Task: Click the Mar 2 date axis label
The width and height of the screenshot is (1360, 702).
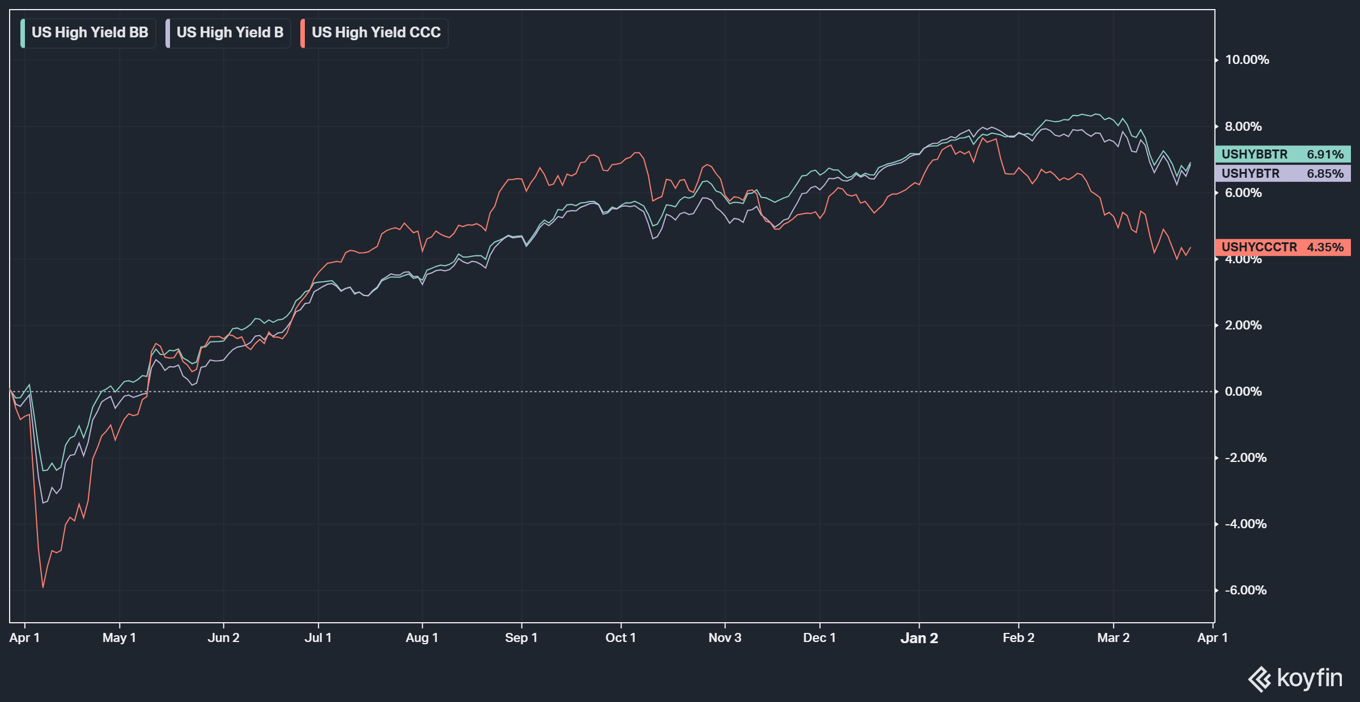Action: tap(1113, 637)
